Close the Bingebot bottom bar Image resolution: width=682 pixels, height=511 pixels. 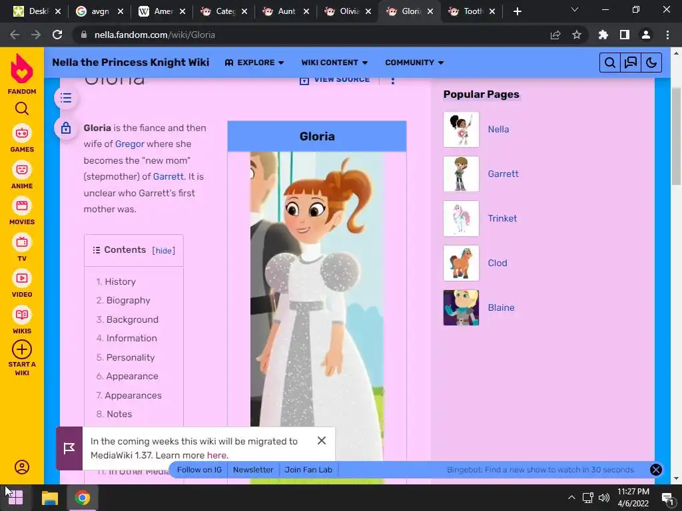click(x=656, y=470)
